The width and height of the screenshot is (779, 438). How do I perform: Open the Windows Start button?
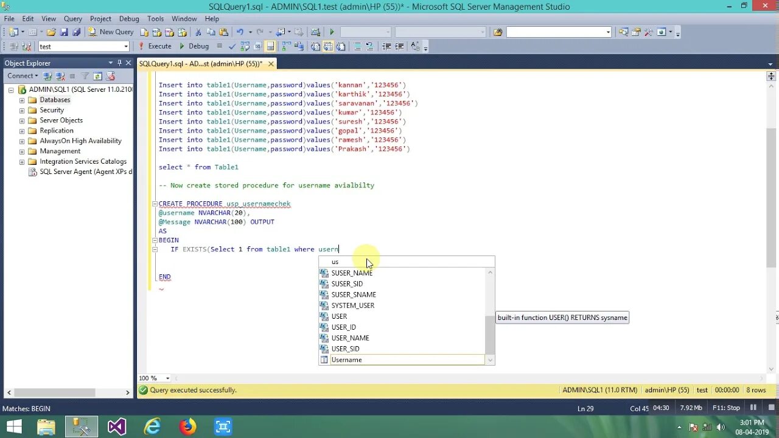pos(14,426)
